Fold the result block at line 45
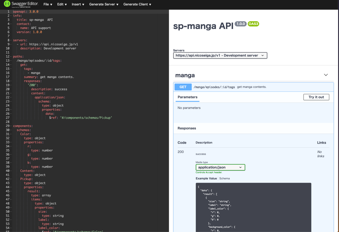The height and width of the screenshot is (232, 339). [11, 191]
